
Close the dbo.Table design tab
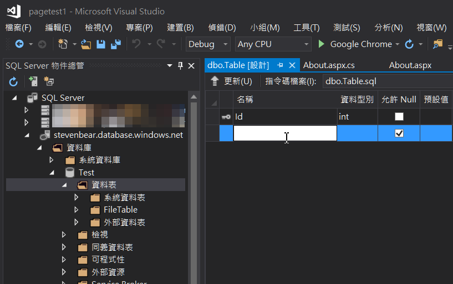[x=292, y=65]
